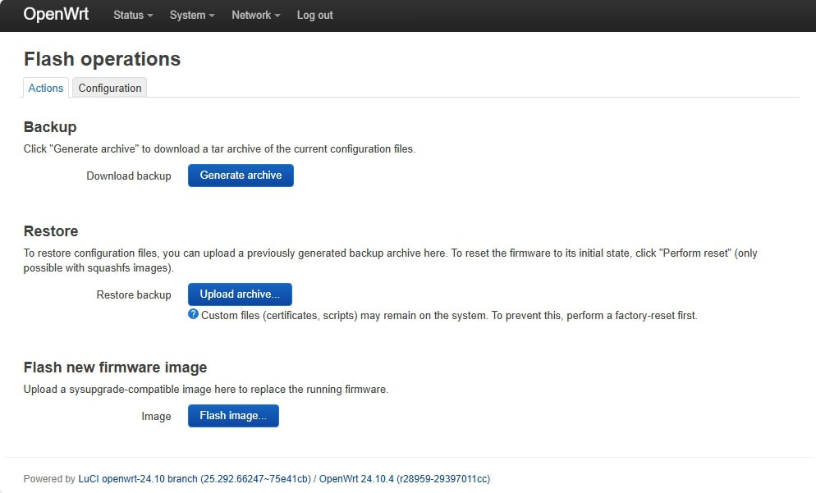
Task: Click the Upload archive... button
Action: (240, 294)
